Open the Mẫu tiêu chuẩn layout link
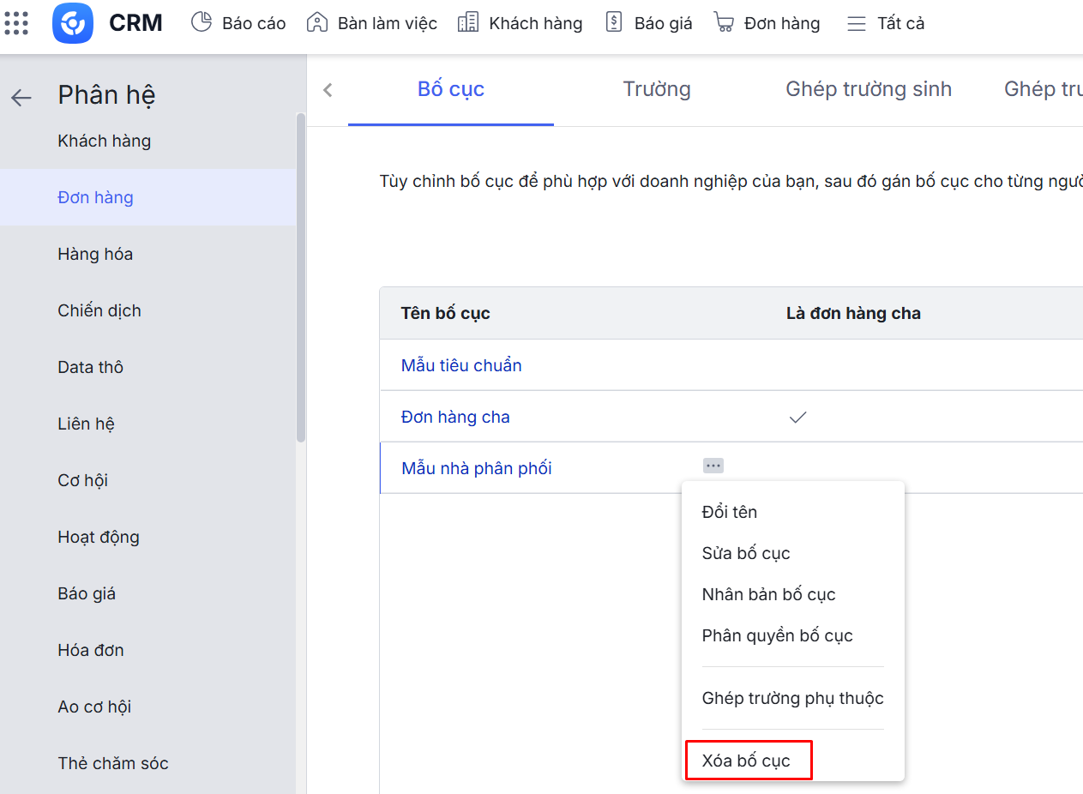1083x794 pixels. pos(461,365)
